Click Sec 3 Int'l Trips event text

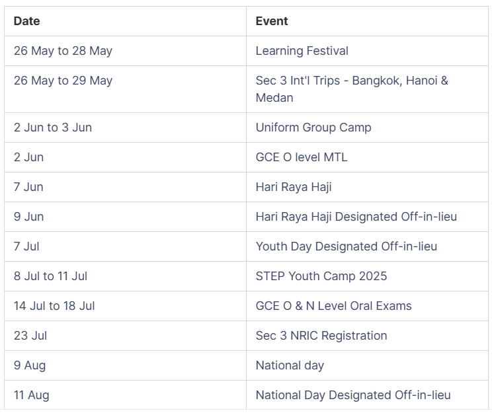pyautogui.click(x=352, y=89)
